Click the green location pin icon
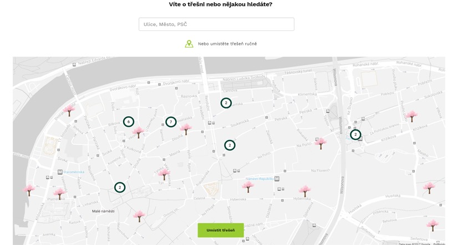 [189, 44]
